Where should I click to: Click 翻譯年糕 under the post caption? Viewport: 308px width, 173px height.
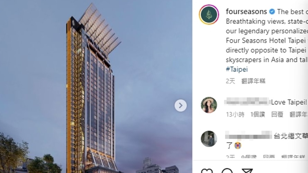click(253, 81)
